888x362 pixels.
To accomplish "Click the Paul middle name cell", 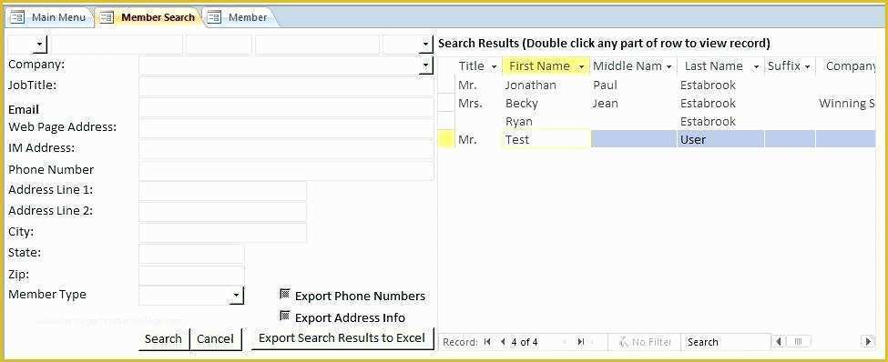I will 634,85.
